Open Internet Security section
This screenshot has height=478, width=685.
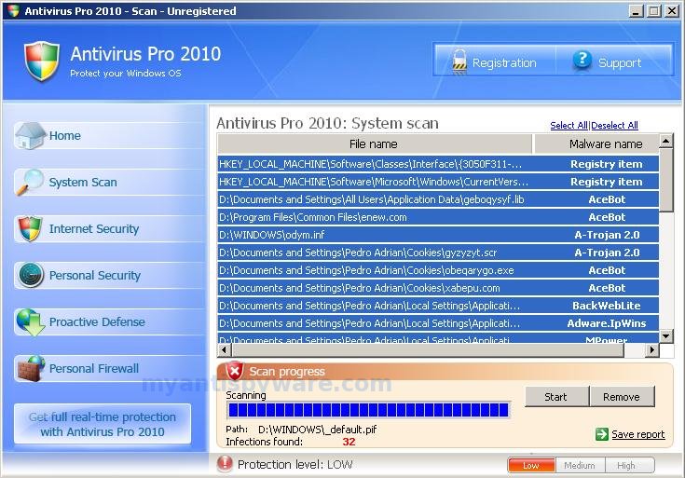tap(109, 229)
